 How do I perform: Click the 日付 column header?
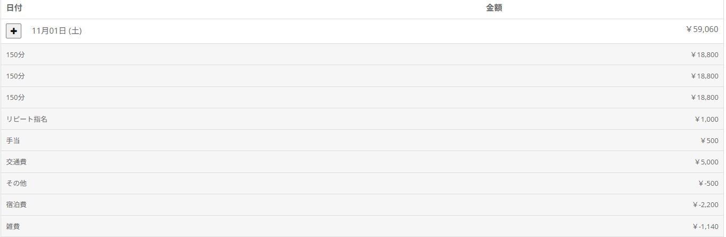tap(14, 8)
